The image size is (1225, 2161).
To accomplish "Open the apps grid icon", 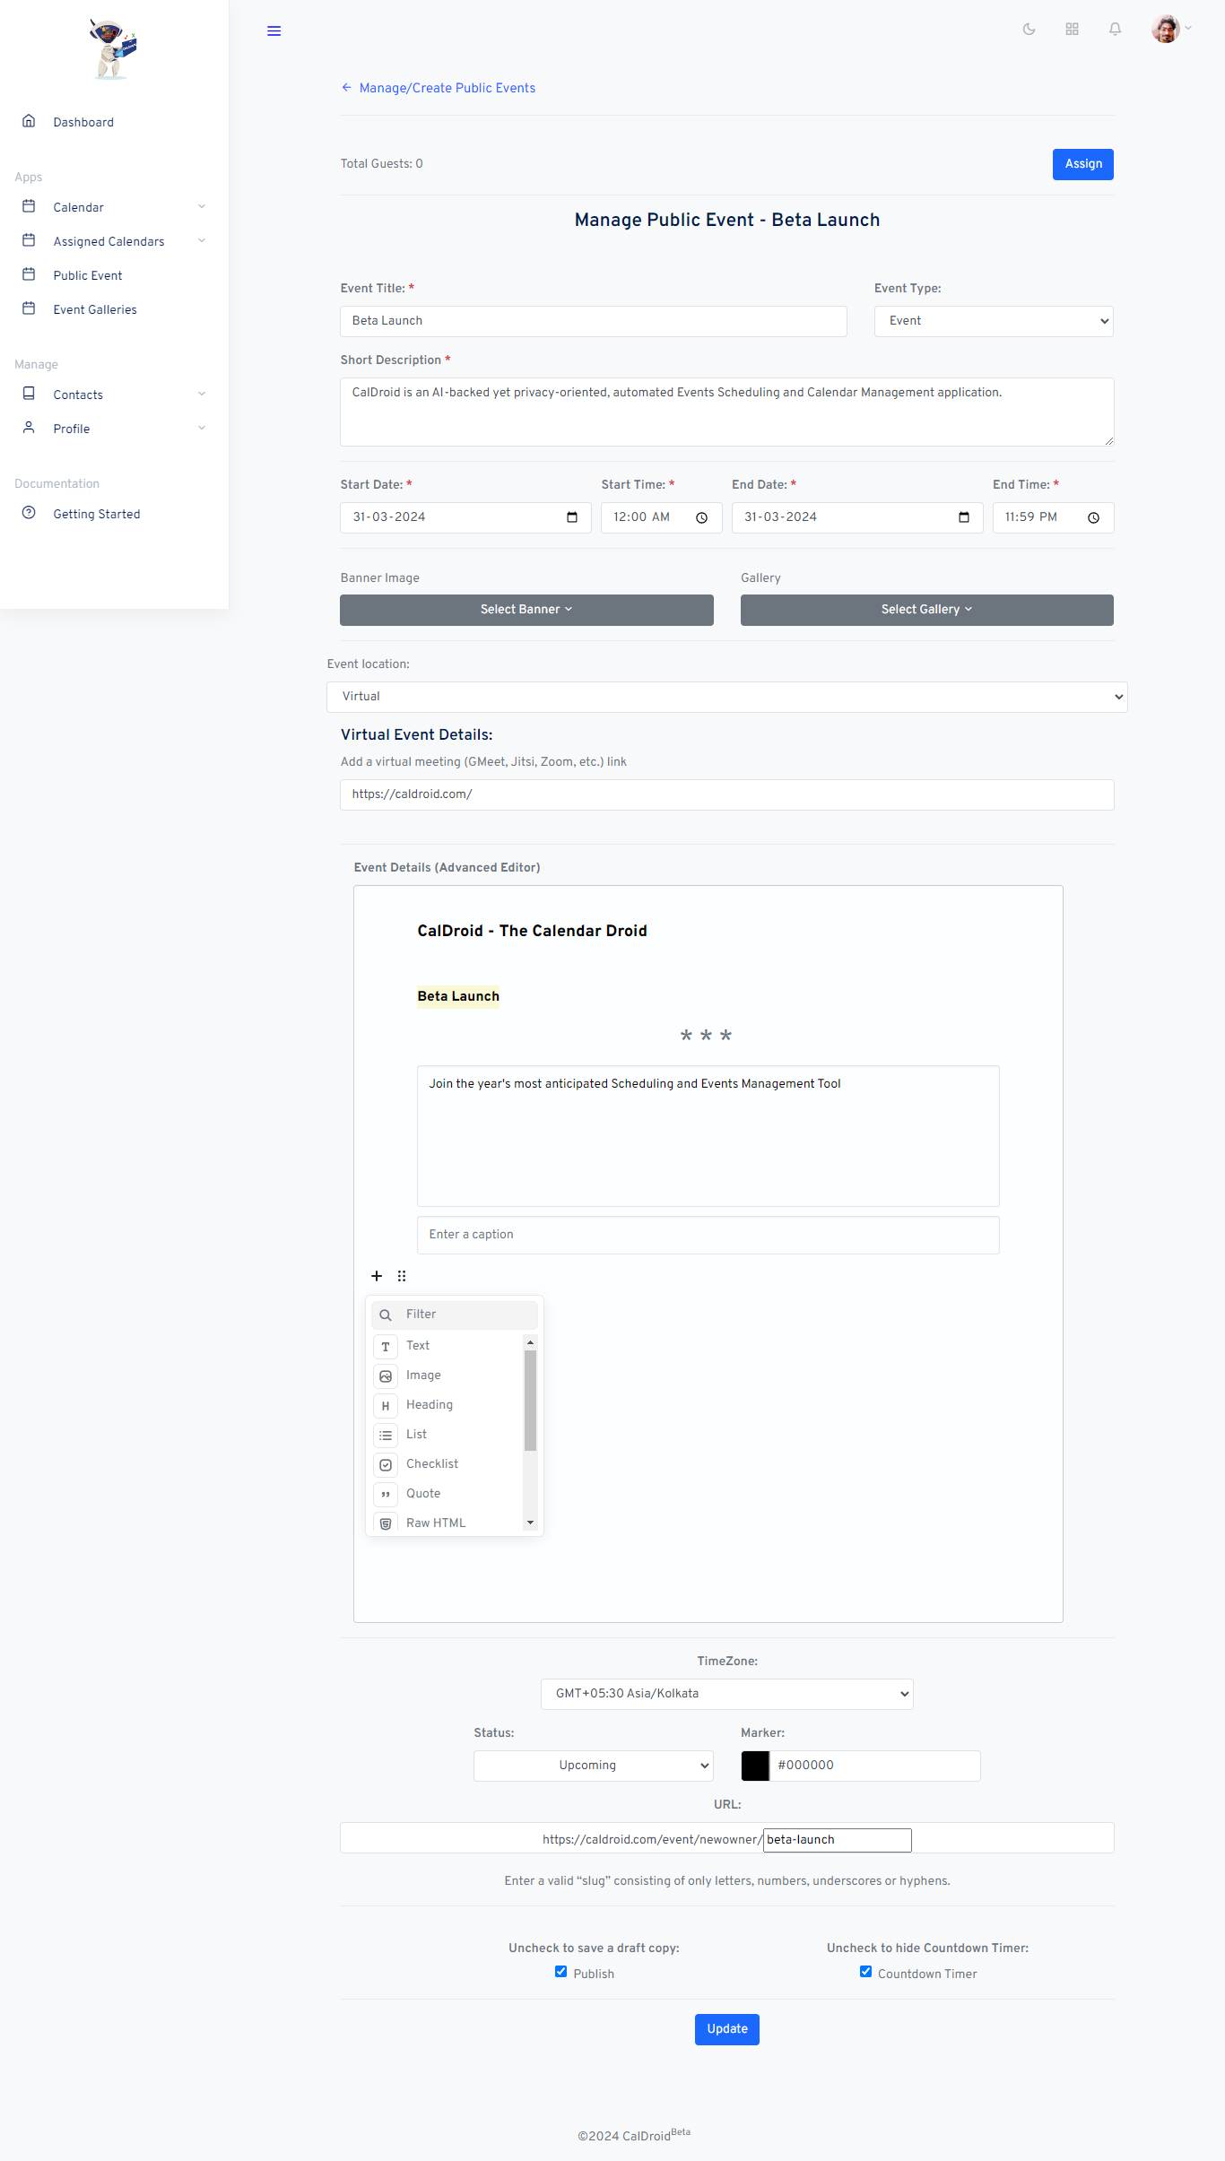I will click(1073, 30).
